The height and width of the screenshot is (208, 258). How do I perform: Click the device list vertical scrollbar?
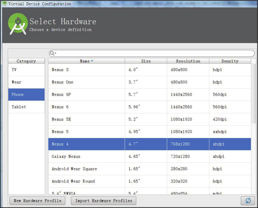pos(254,94)
